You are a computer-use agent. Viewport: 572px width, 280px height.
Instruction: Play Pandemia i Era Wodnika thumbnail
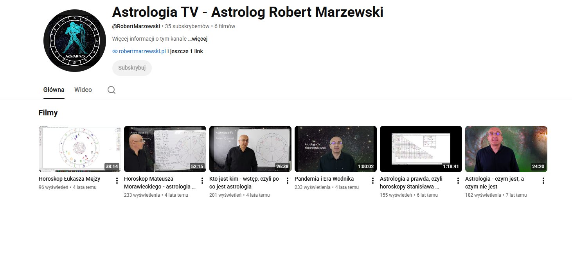336,149
